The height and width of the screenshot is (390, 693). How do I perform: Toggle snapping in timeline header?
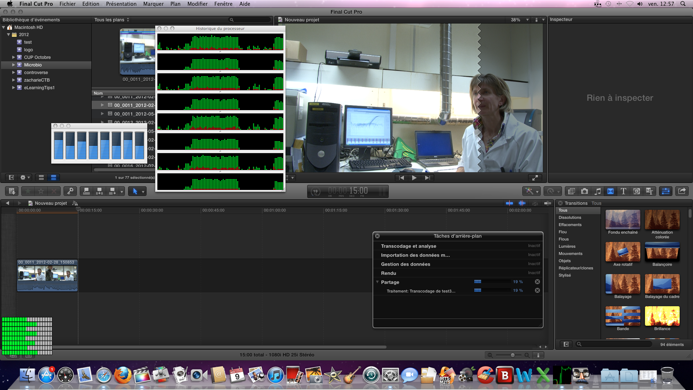tap(548, 203)
